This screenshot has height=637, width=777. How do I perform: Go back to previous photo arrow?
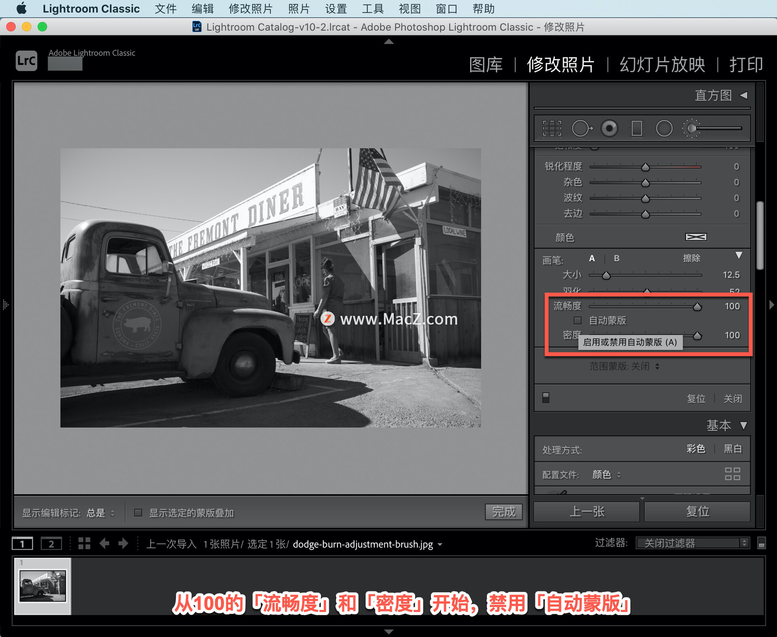(x=104, y=544)
